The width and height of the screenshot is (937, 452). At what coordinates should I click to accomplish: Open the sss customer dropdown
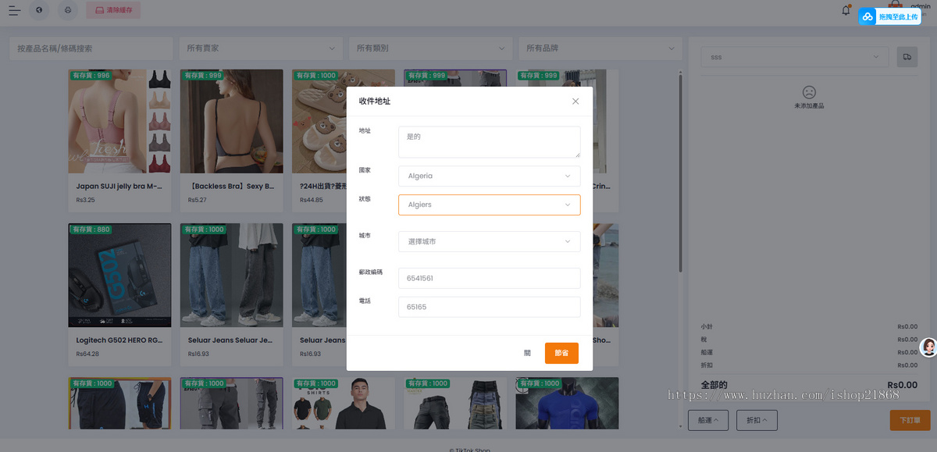(795, 57)
